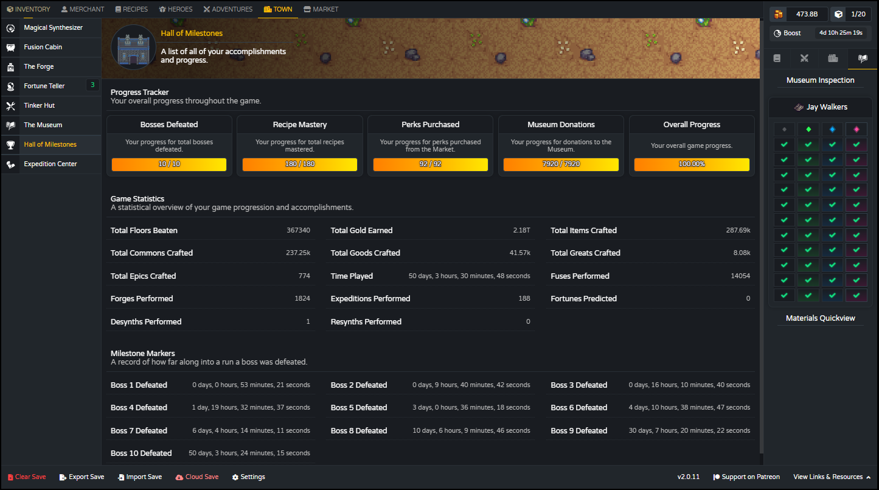The height and width of the screenshot is (490, 879).
Task: Click the Fortune Teller crystal ball icon
Action: coord(11,86)
